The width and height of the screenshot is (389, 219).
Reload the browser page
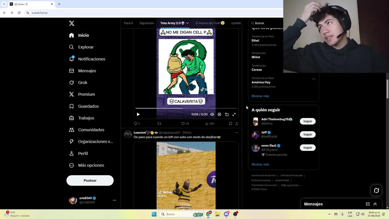(19, 13)
